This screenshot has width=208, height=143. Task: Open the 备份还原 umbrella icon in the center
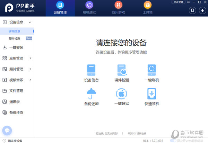click(92, 94)
